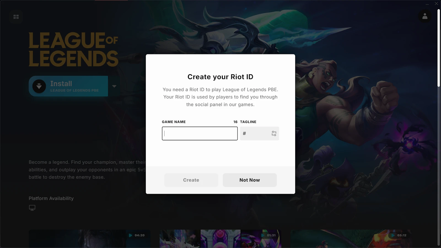
Task: Expand the Install options dropdown arrow
Action: click(x=114, y=86)
